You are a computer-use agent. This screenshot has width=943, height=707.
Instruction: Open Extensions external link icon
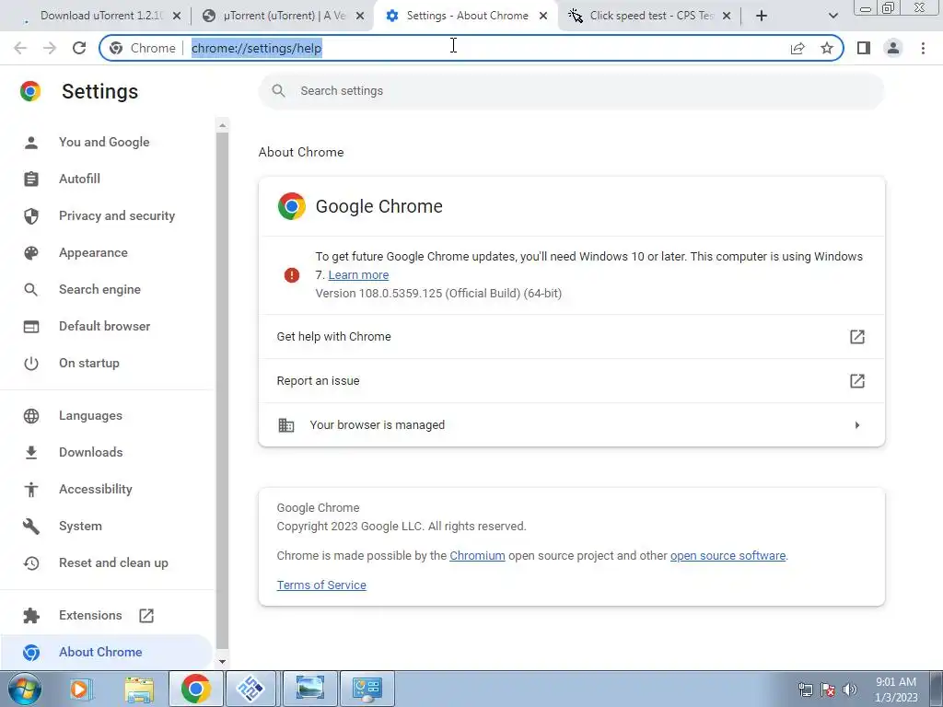click(146, 616)
